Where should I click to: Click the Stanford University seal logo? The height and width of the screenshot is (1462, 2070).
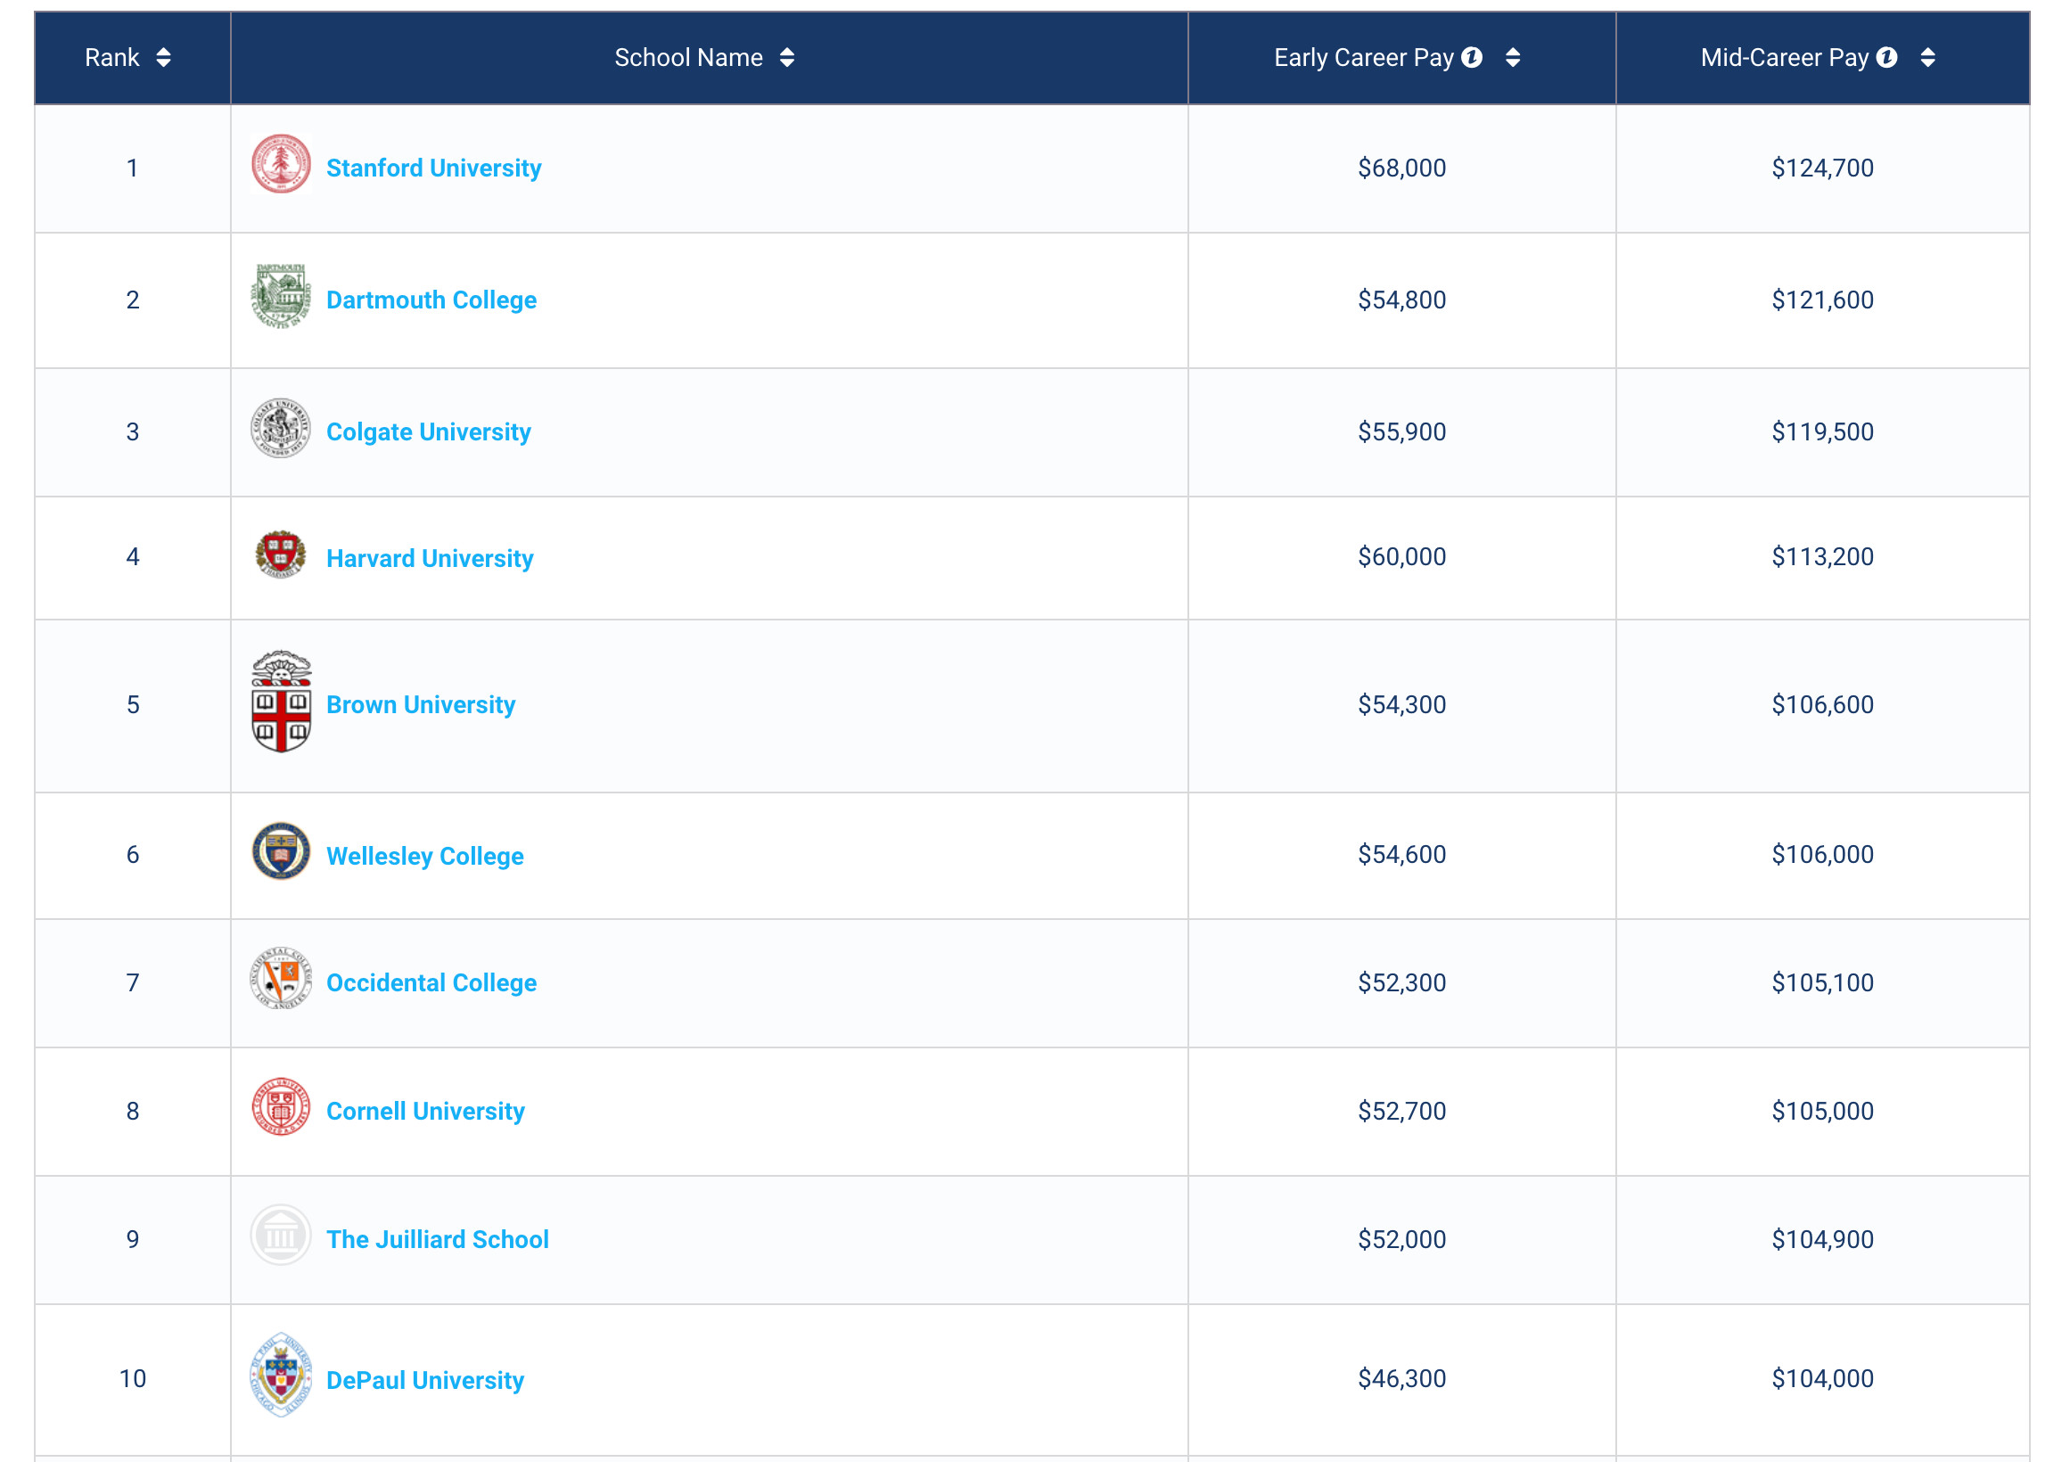[x=281, y=164]
